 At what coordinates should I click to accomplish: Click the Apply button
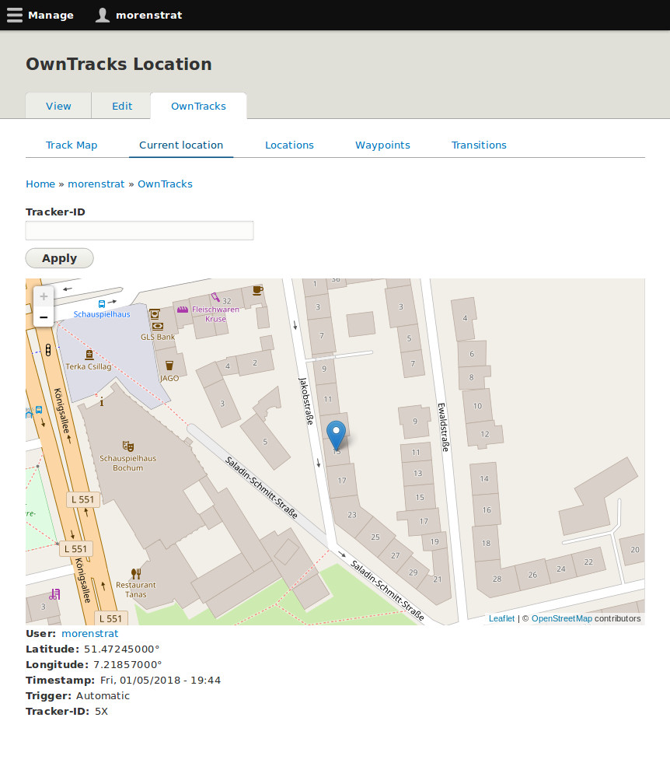pos(59,258)
